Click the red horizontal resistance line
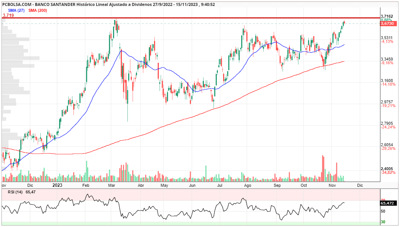Screen dimensions: 400x227 tap(191, 18)
